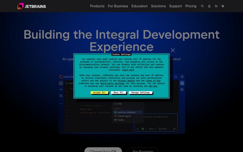This screenshot has width=243, height=152.
Task: Open the Database icon on the IDE right bar
Action: pyautogui.click(x=182, y=90)
